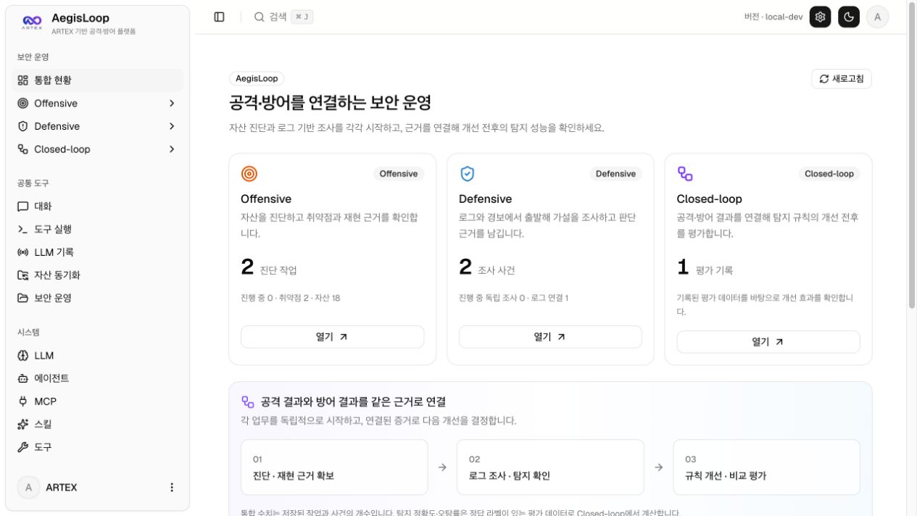Screen dimensions: 917x516
Task: Click the search magnifier icon
Action: [x=259, y=17]
